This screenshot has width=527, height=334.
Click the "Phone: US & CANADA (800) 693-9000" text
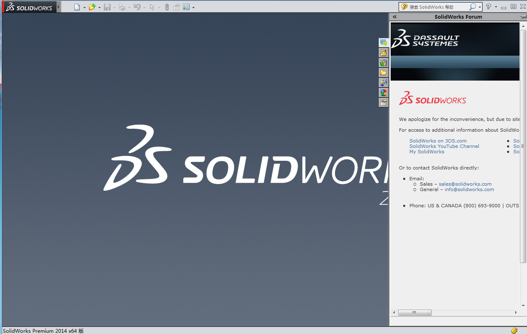455,206
